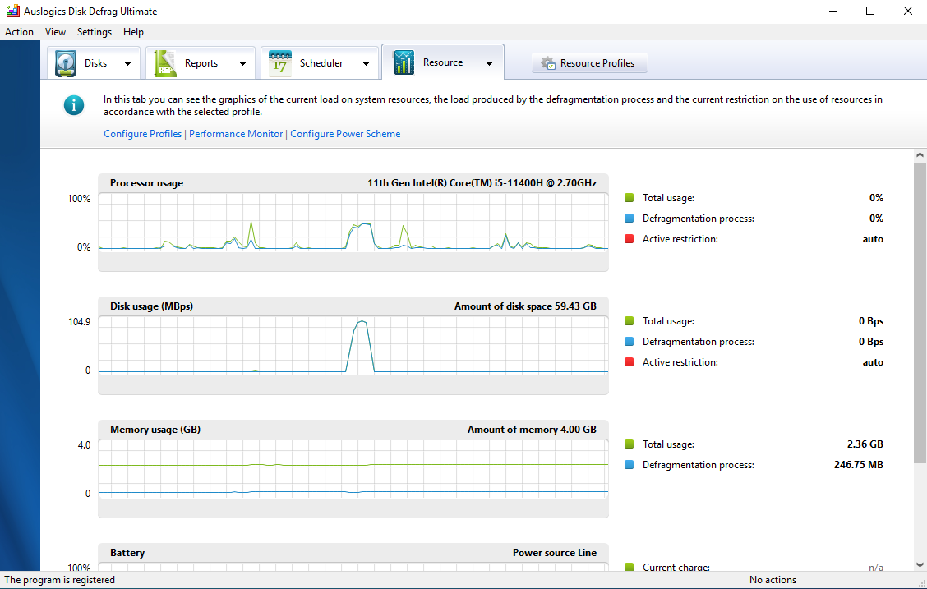This screenshot has height=589, width=927.
Task: Click status bar resize grip
Action: [921, 583]
